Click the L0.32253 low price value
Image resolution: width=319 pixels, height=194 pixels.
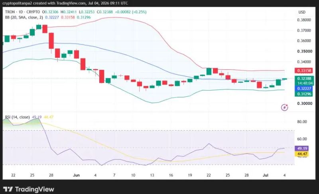coord(87,12)
